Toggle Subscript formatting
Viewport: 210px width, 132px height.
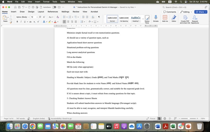click(34, 22)
